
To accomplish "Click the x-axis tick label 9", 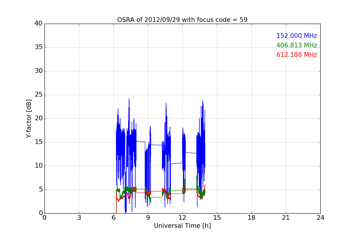I will [x=148, y=217].
